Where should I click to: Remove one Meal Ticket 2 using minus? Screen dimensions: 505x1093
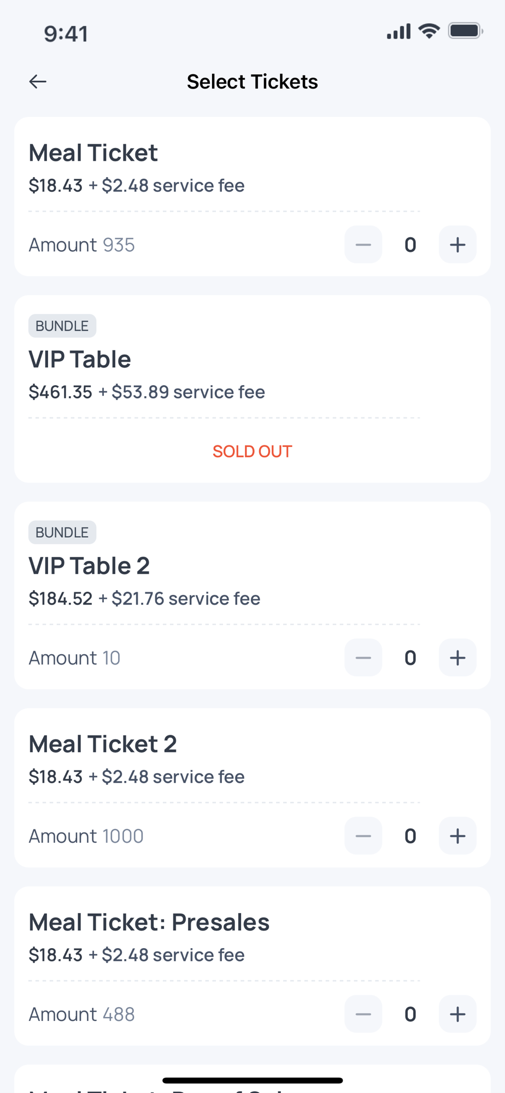pyautogui.click(x=363, y=836)
